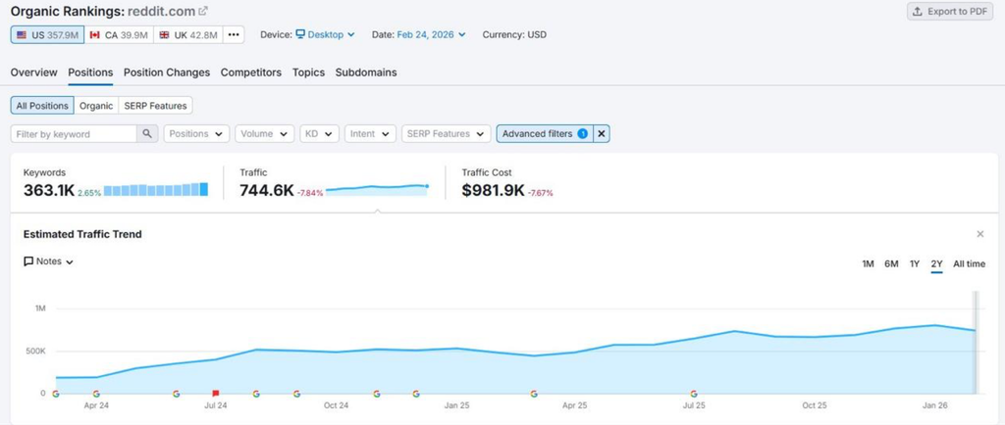Screen dimensions: 1005x425
Task: Click the Notes speech bubble icon
Action: click(x=28, y=261)
